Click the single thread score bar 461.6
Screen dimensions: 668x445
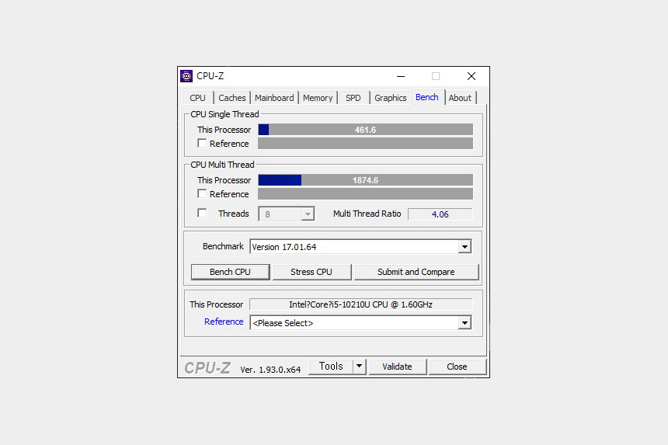coord(366,130)
